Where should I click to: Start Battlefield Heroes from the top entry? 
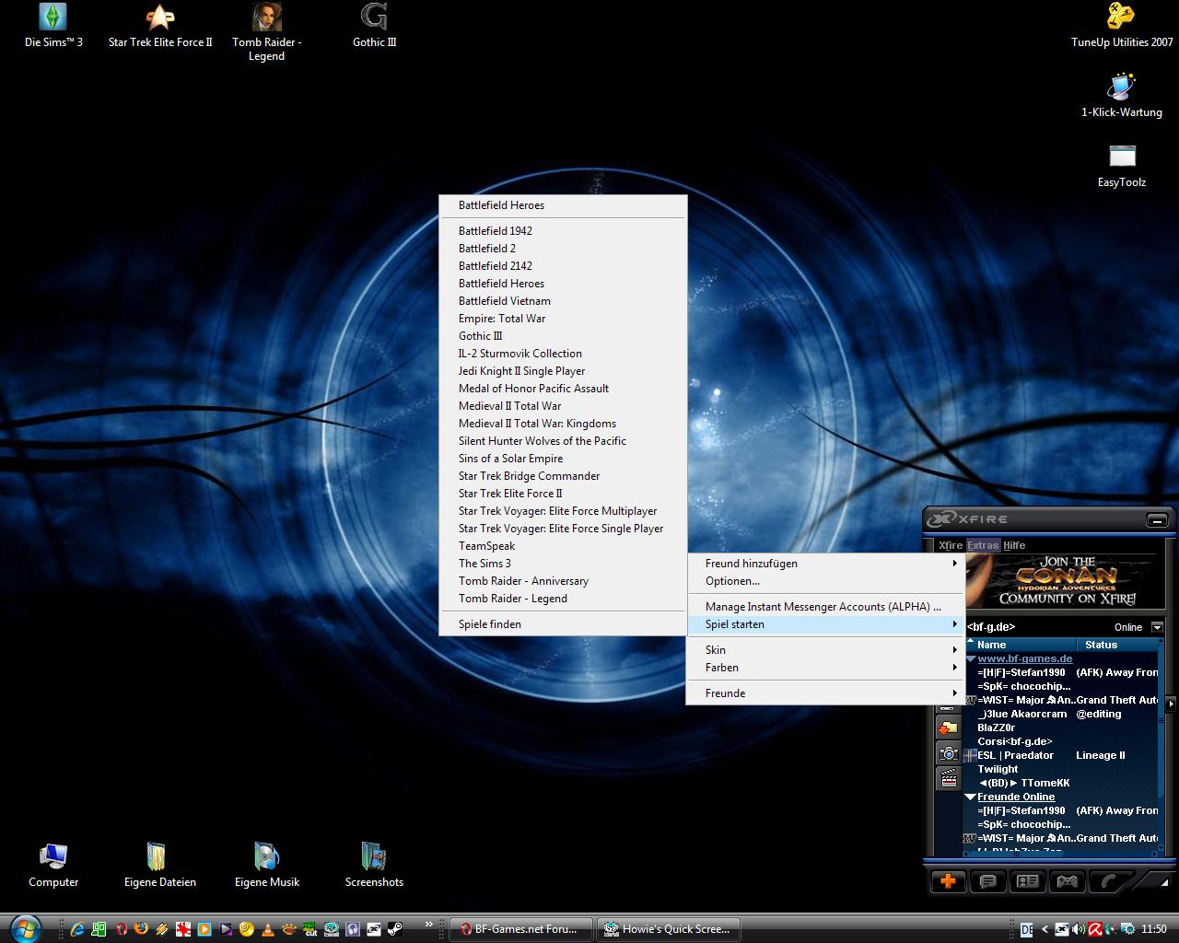coord(563,205)
